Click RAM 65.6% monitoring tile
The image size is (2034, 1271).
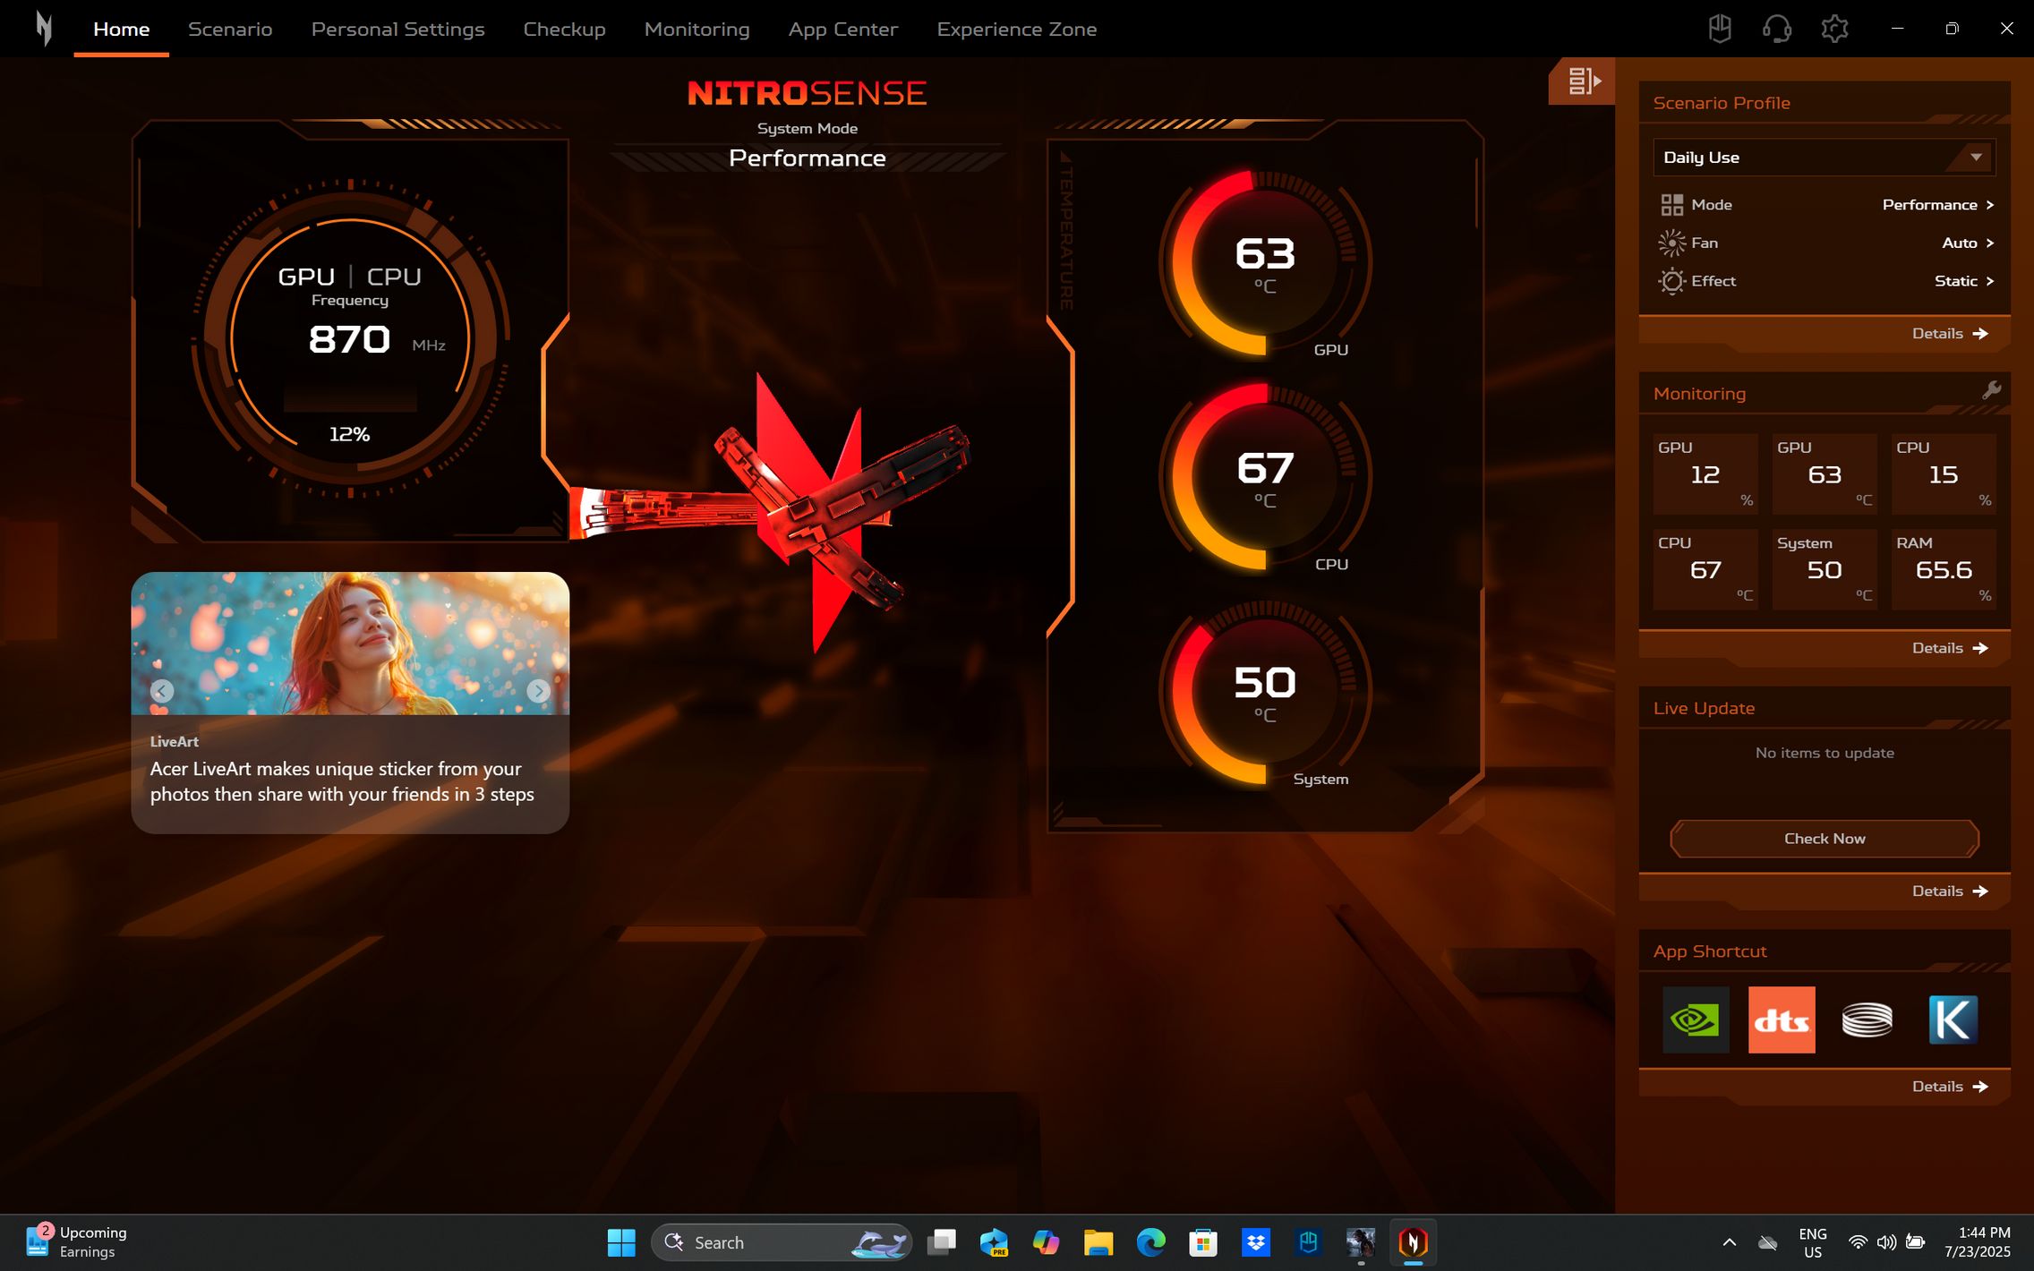pyautogui.click(x=1944, y=569)
